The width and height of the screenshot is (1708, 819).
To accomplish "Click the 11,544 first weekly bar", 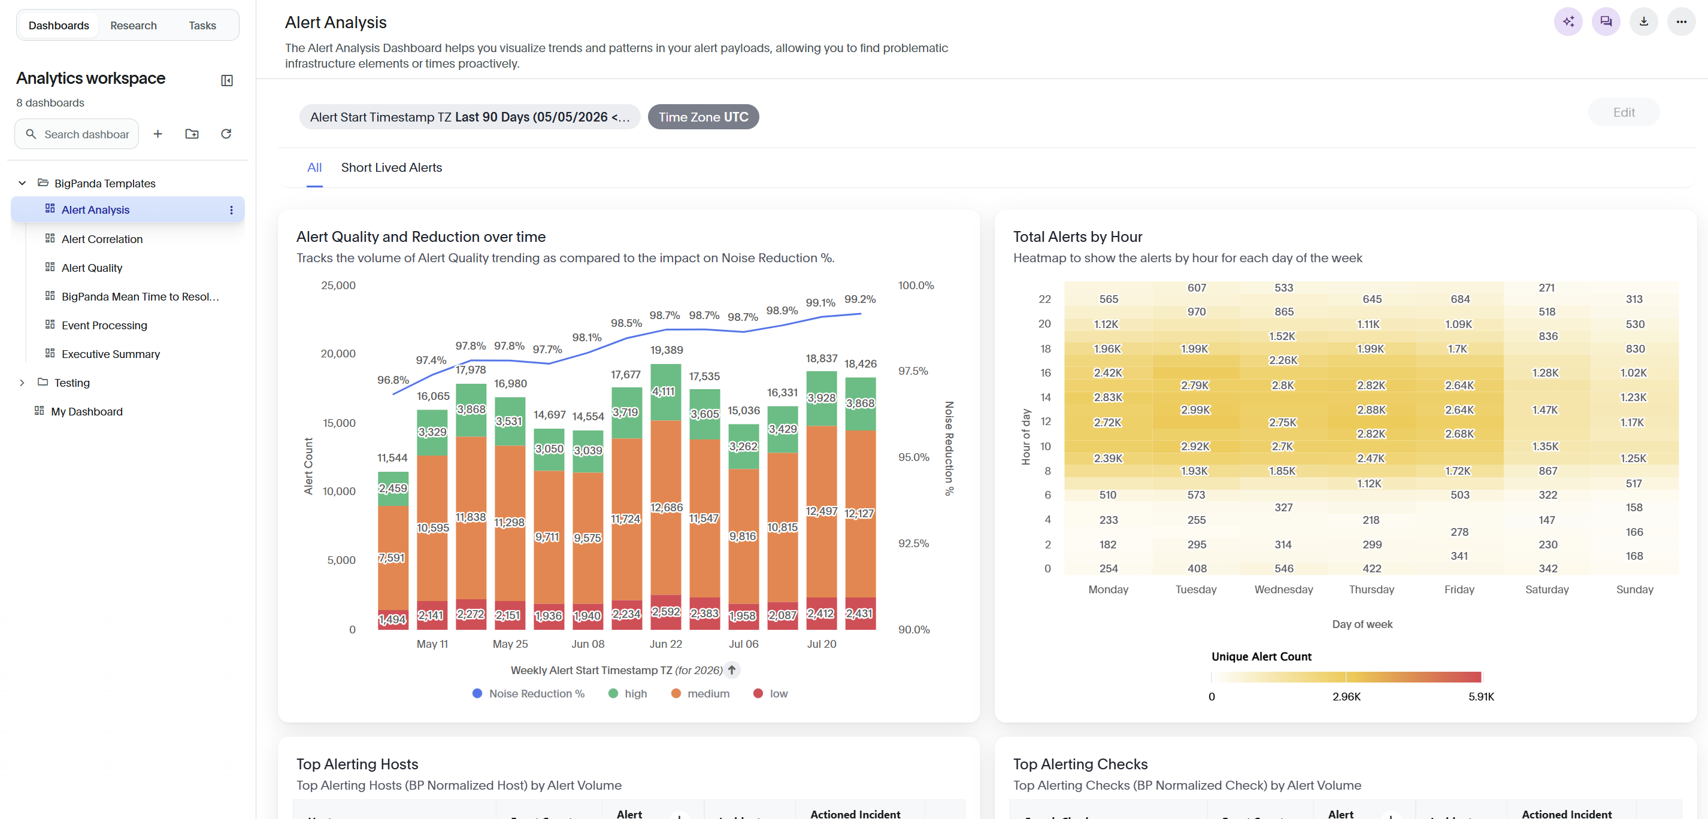I will [x=392, y=551].
